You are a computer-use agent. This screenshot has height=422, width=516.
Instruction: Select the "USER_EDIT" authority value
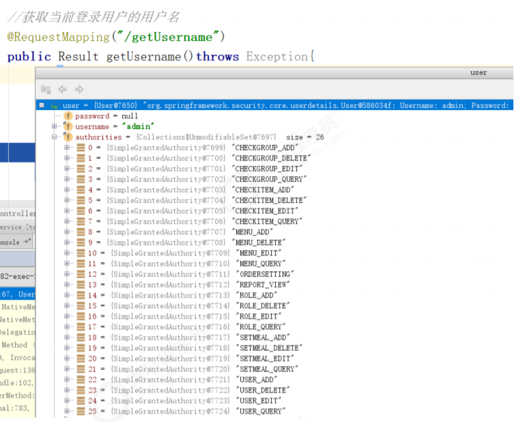click(x=259, y=401)
